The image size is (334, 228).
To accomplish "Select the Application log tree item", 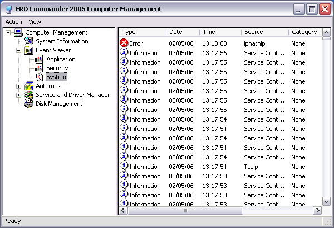I will point(61,59).
